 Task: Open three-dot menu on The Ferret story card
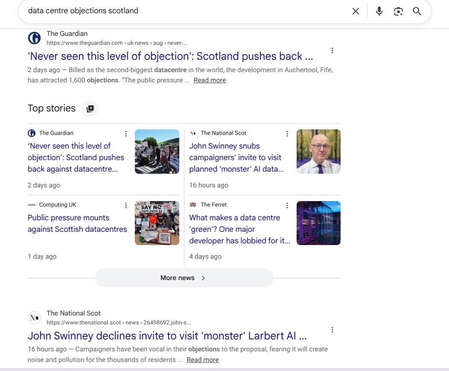point(287,205)
